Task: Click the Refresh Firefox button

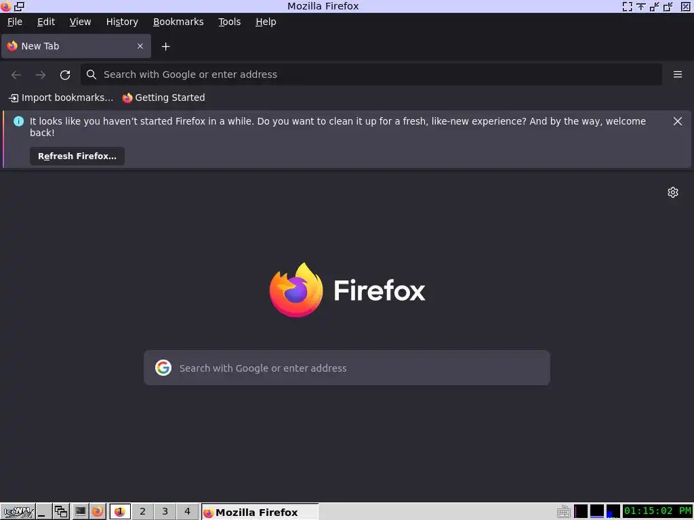Action: coord(77,156)
